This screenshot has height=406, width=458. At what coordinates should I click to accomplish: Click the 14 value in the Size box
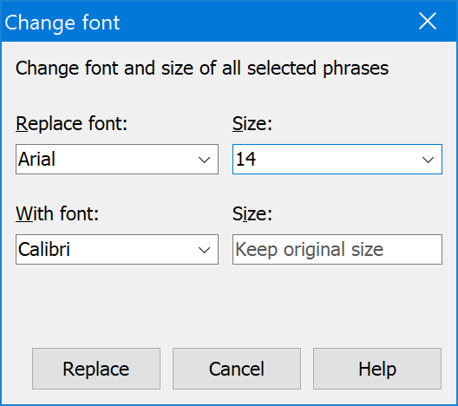coord(246,159)
